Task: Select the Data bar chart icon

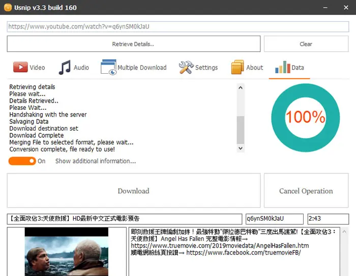Action: [283, 67]
